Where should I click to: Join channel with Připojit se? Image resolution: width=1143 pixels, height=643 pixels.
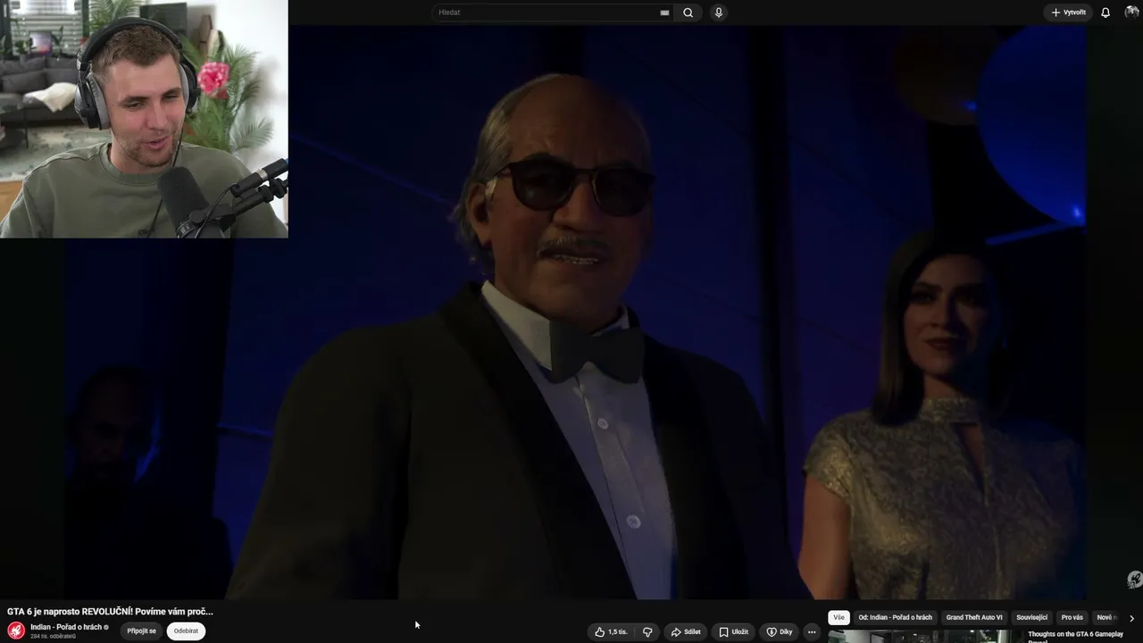pyautogui.click(x=141, y=630)
